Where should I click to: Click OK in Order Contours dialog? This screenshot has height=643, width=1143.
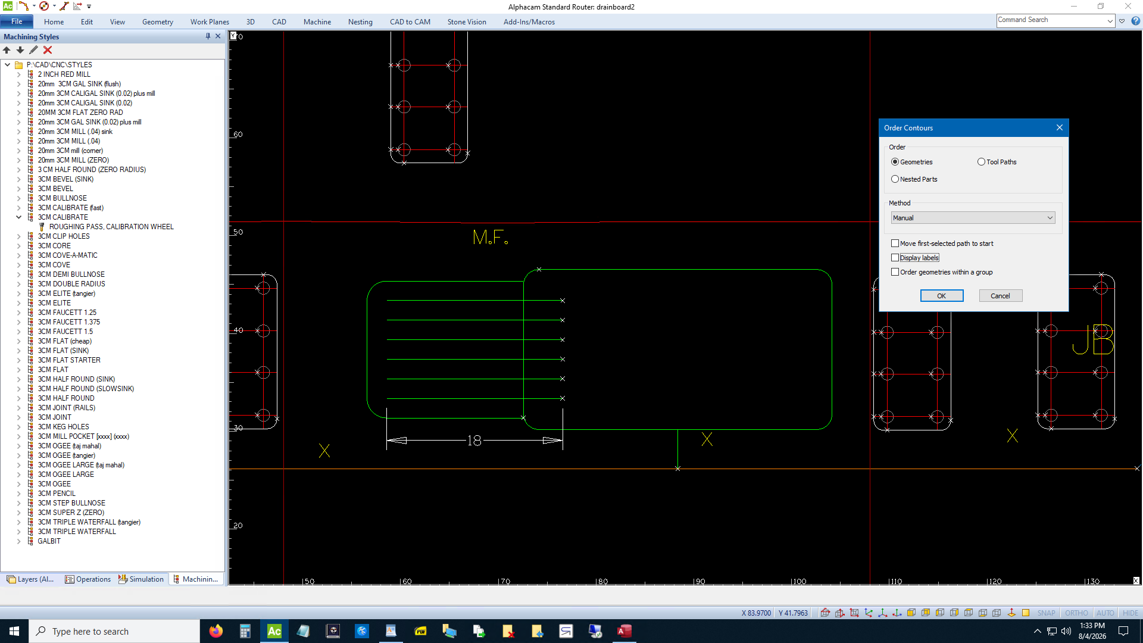click(x=941, y=296)
